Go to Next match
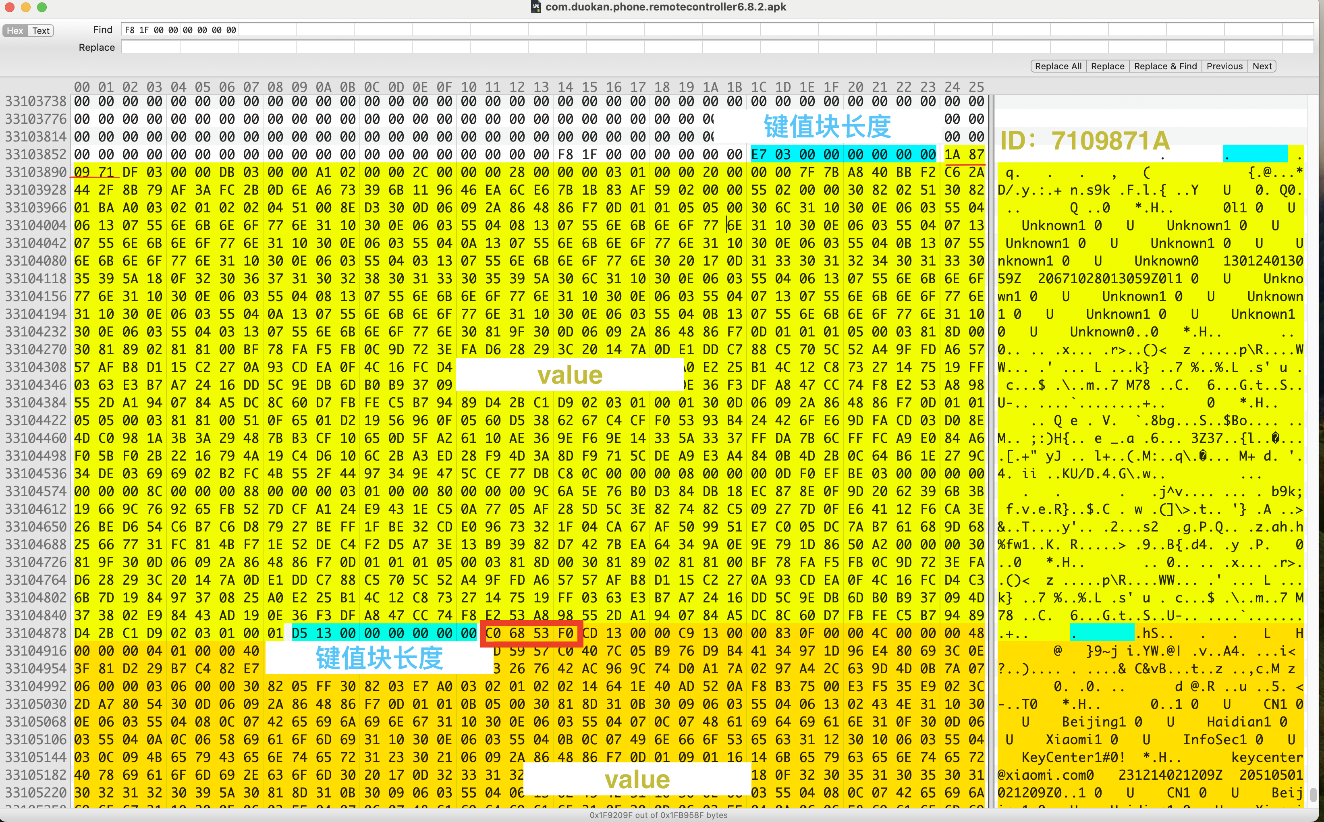1324x822 pixels. coord(1262,66)
